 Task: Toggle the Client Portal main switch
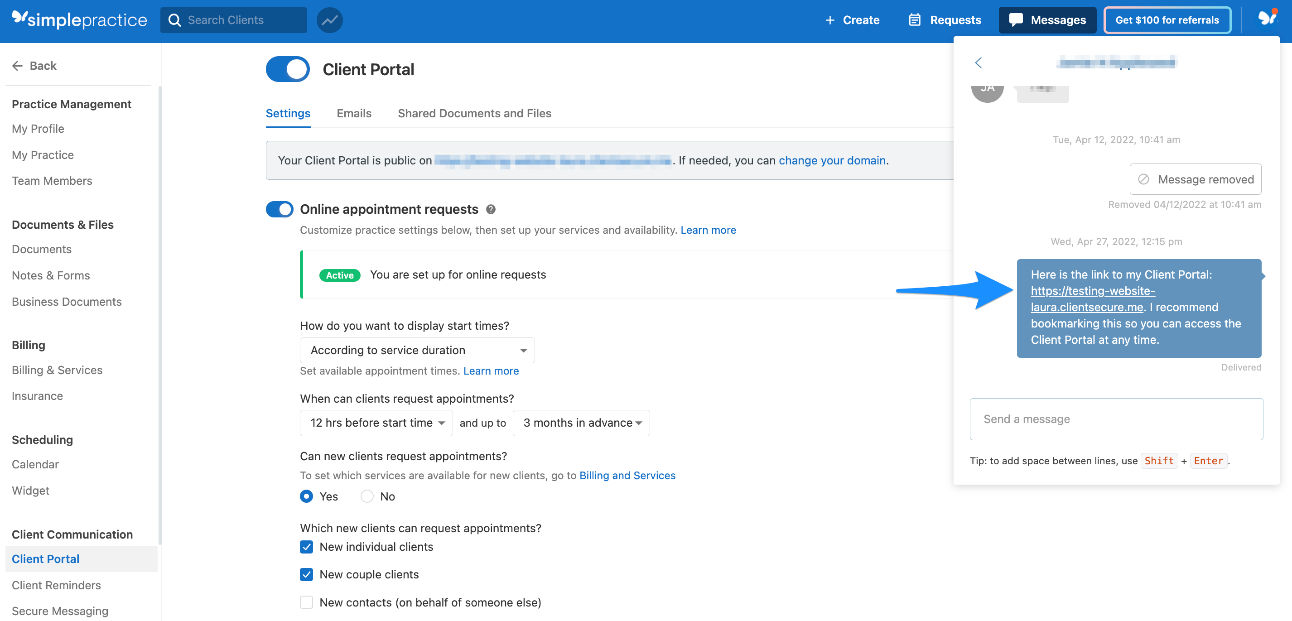287,69
